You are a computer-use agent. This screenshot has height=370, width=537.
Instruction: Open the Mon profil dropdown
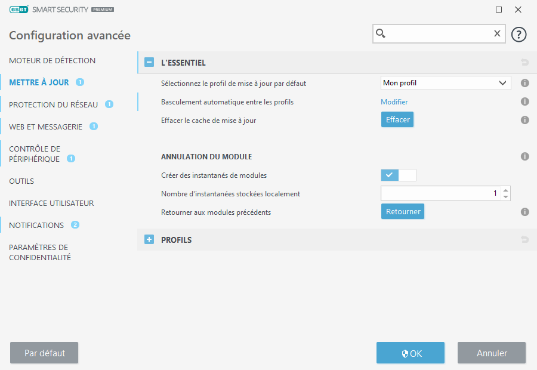[446, 83]
